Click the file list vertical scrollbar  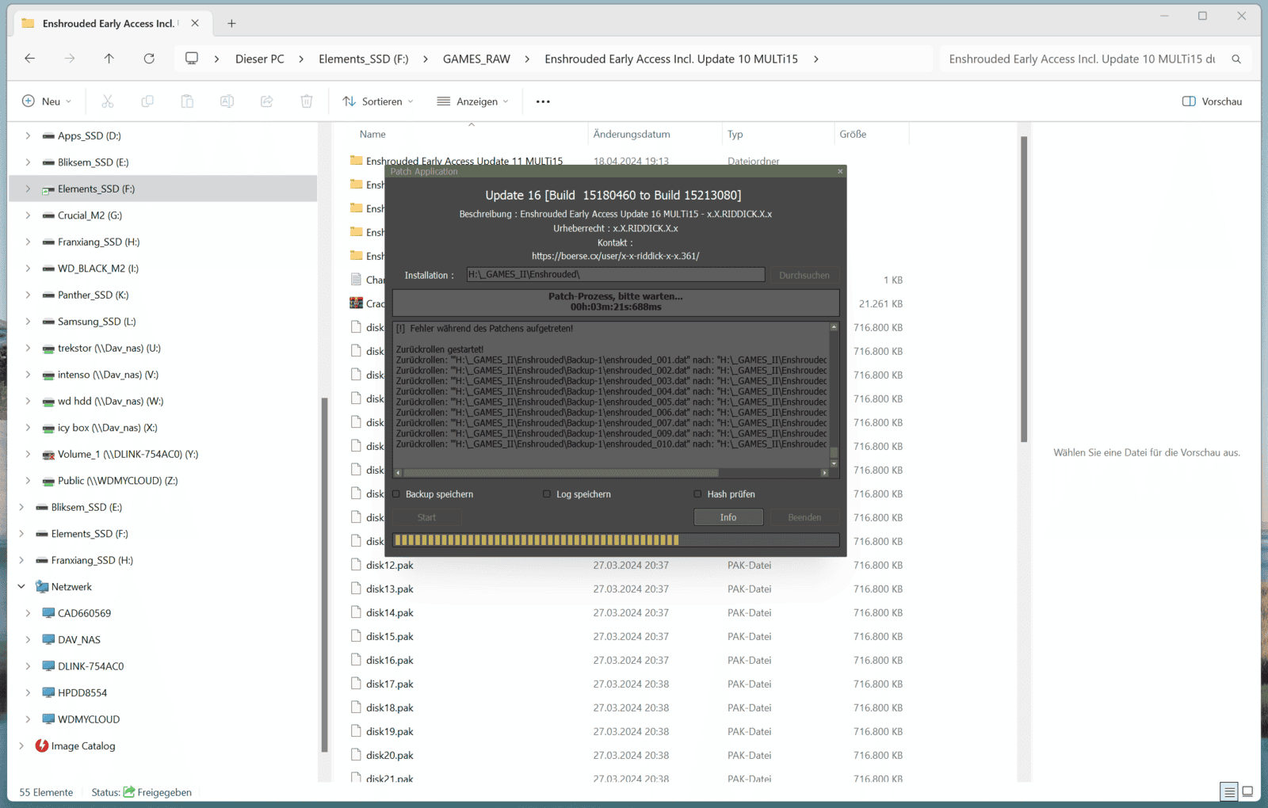[1024, 289]
